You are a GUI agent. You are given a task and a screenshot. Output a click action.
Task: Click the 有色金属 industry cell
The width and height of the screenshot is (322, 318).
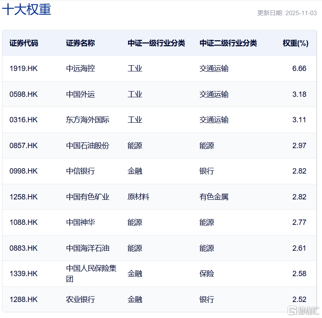(214, 197)
